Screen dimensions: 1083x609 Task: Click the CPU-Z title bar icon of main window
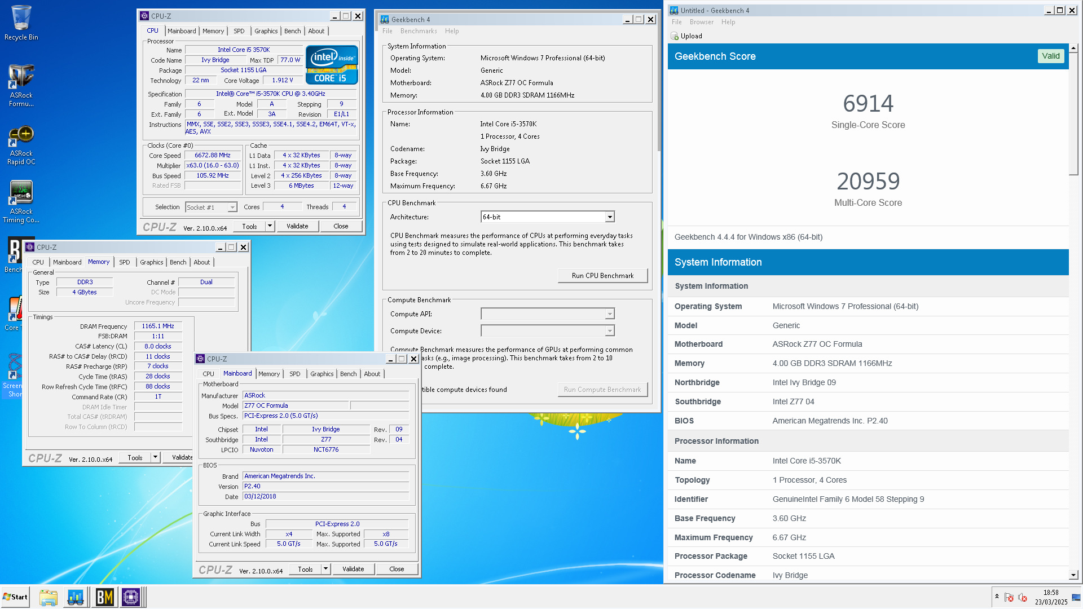[x=144, y=16]
